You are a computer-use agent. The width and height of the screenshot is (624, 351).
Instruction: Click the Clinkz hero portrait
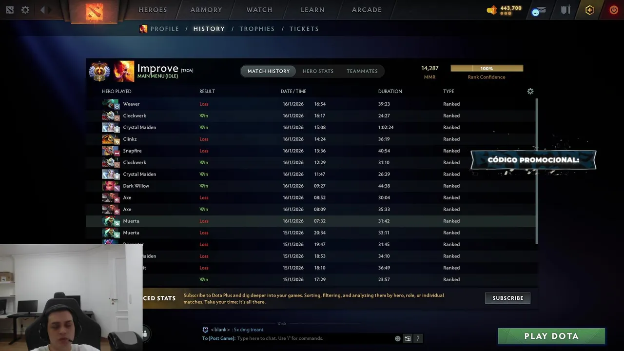[111, 139]
